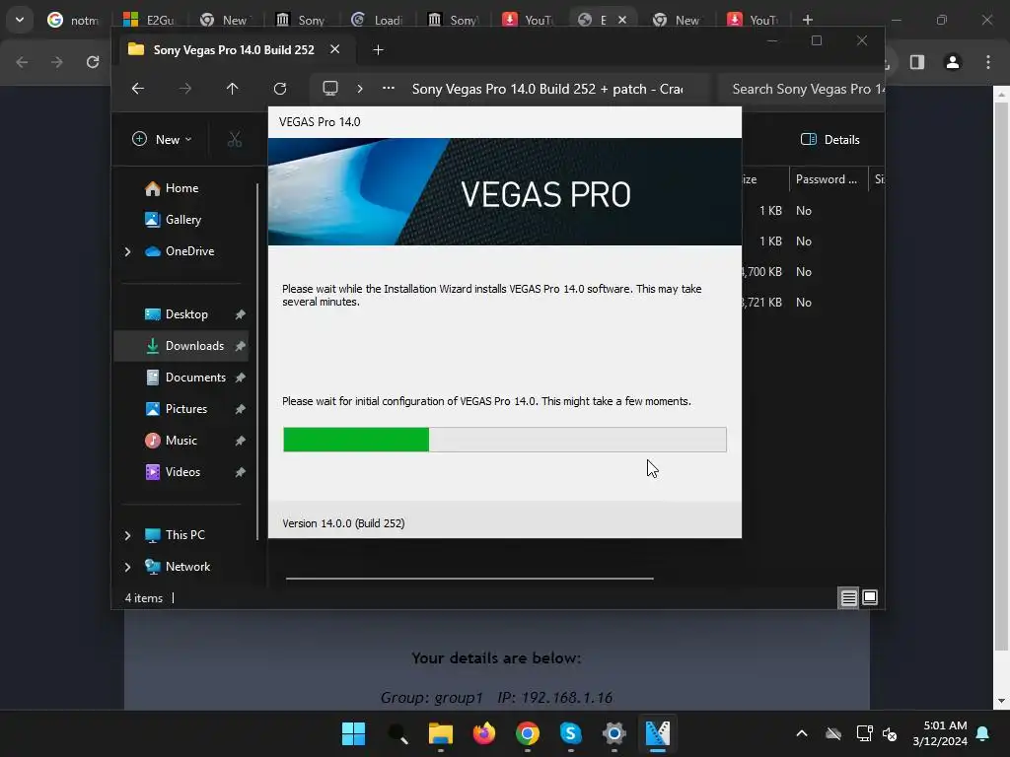
Task: Click Chrome's reload page button
Action: 93,62
